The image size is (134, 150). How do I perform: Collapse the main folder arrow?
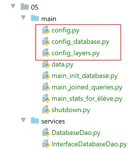point(24,18)
